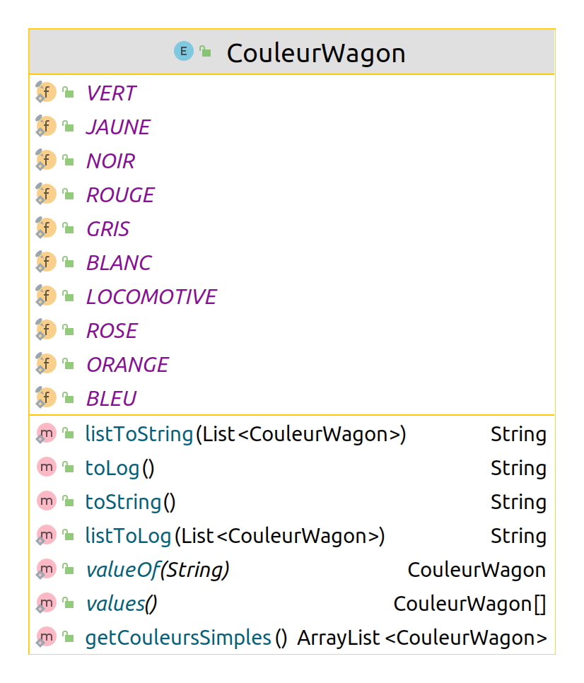Click the green lock icon beside JAUNE
The width and height of the screenshot is (584, 683).
[x=68, y=127]
